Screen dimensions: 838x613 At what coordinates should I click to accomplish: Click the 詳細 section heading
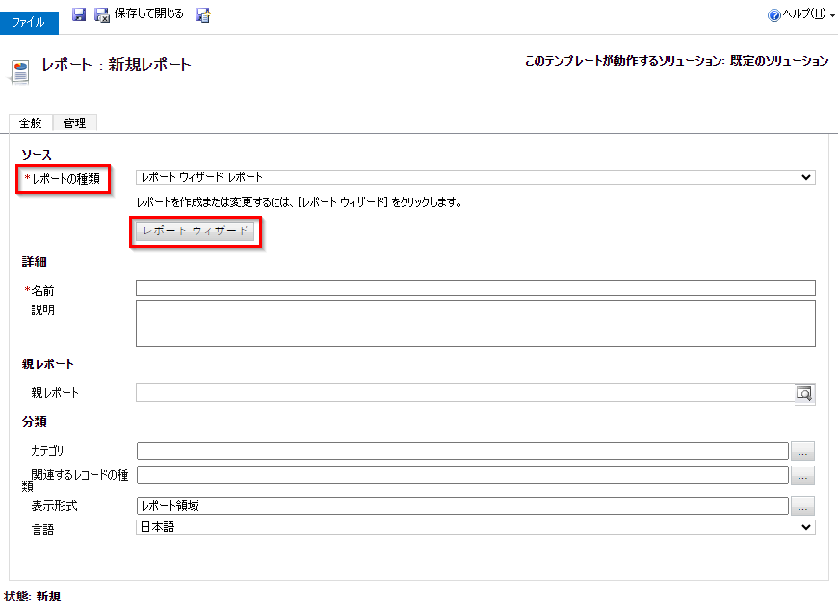(x=35, y=262)
